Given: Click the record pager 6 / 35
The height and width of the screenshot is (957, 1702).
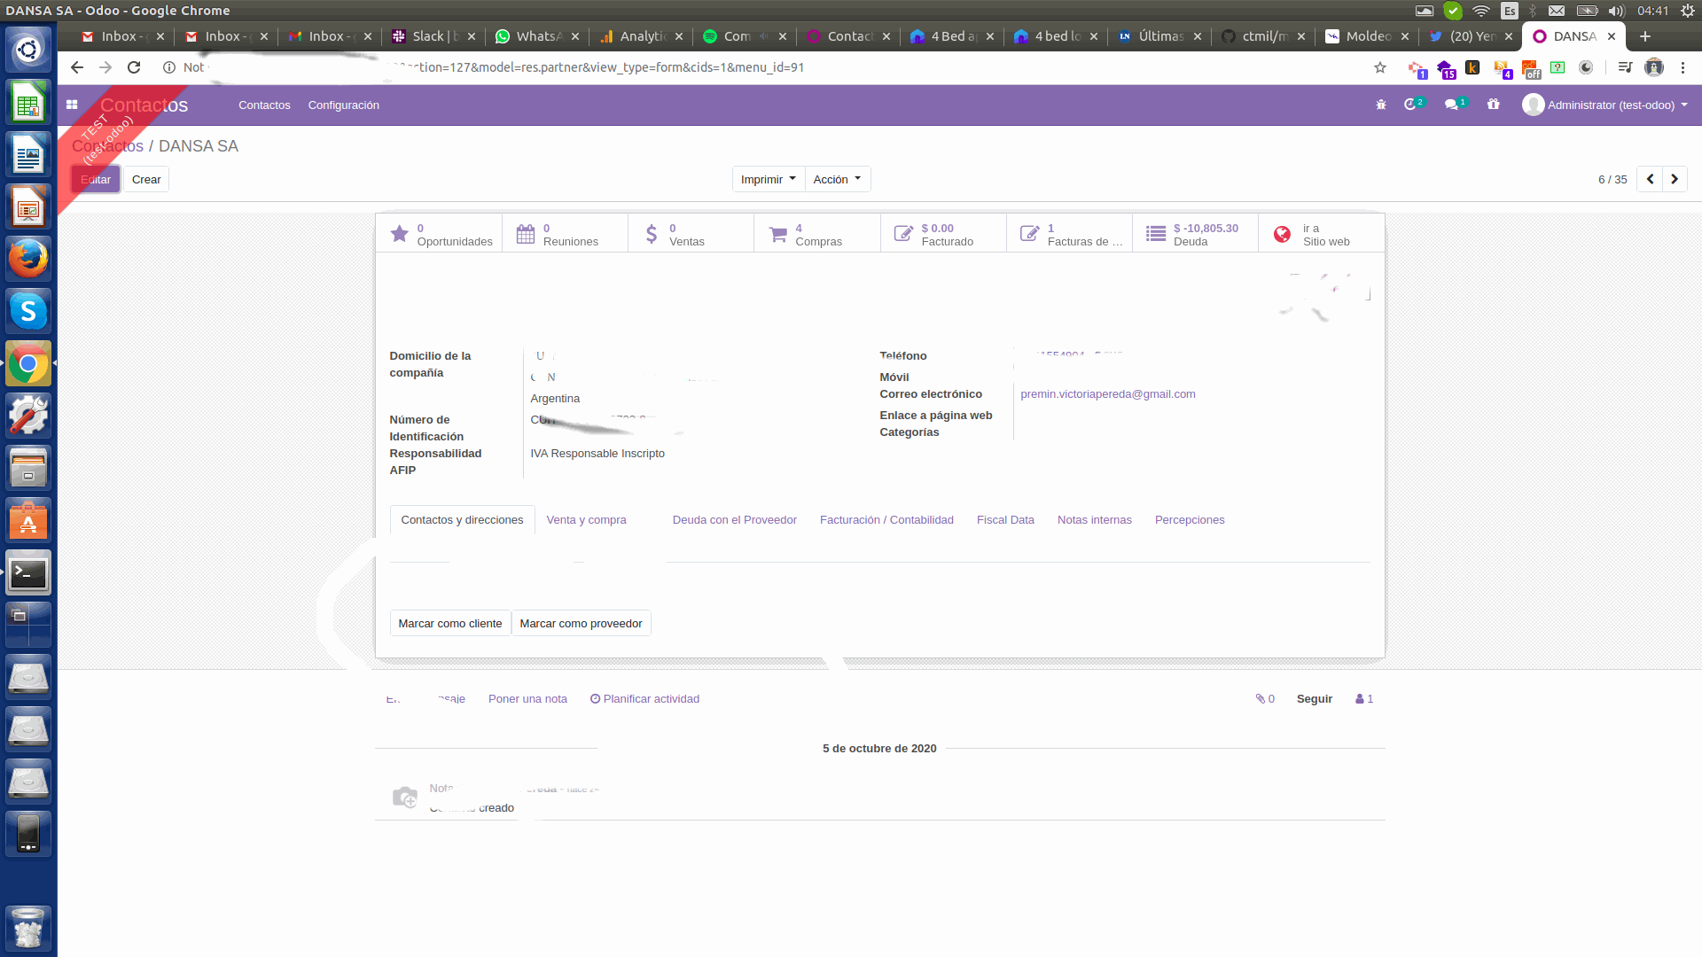Looking at the screenshot, I should (1612, 179).
